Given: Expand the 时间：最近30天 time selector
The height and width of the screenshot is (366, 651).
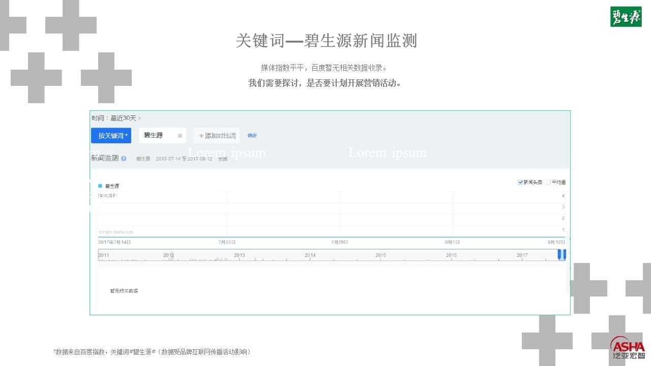Looking at the screenshot, I should coord(116,118).
